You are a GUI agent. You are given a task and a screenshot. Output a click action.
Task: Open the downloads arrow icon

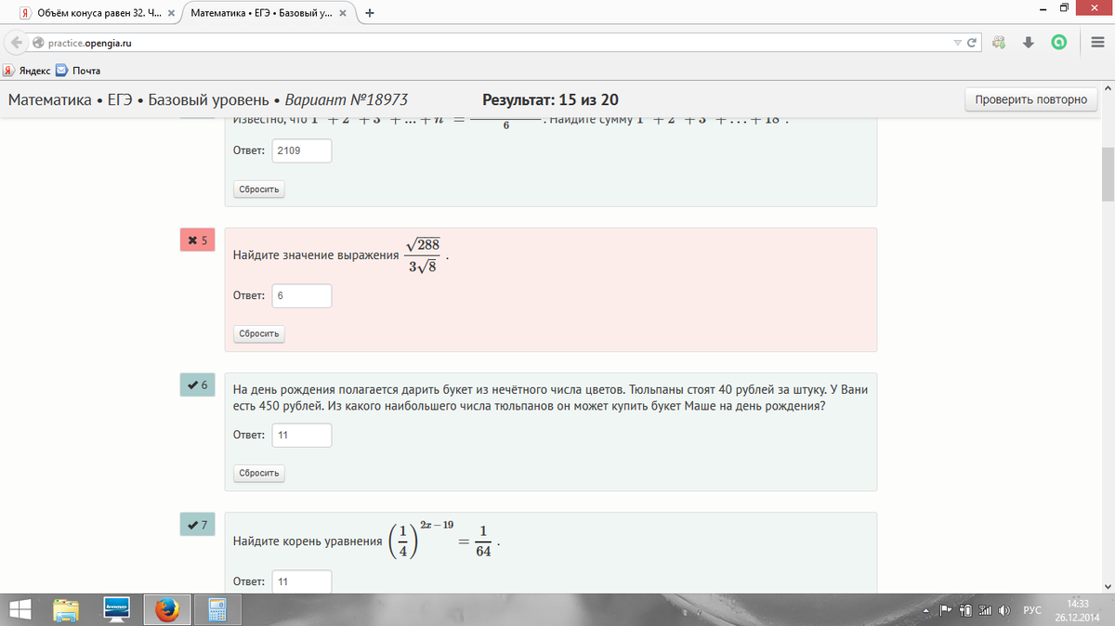1029,43
